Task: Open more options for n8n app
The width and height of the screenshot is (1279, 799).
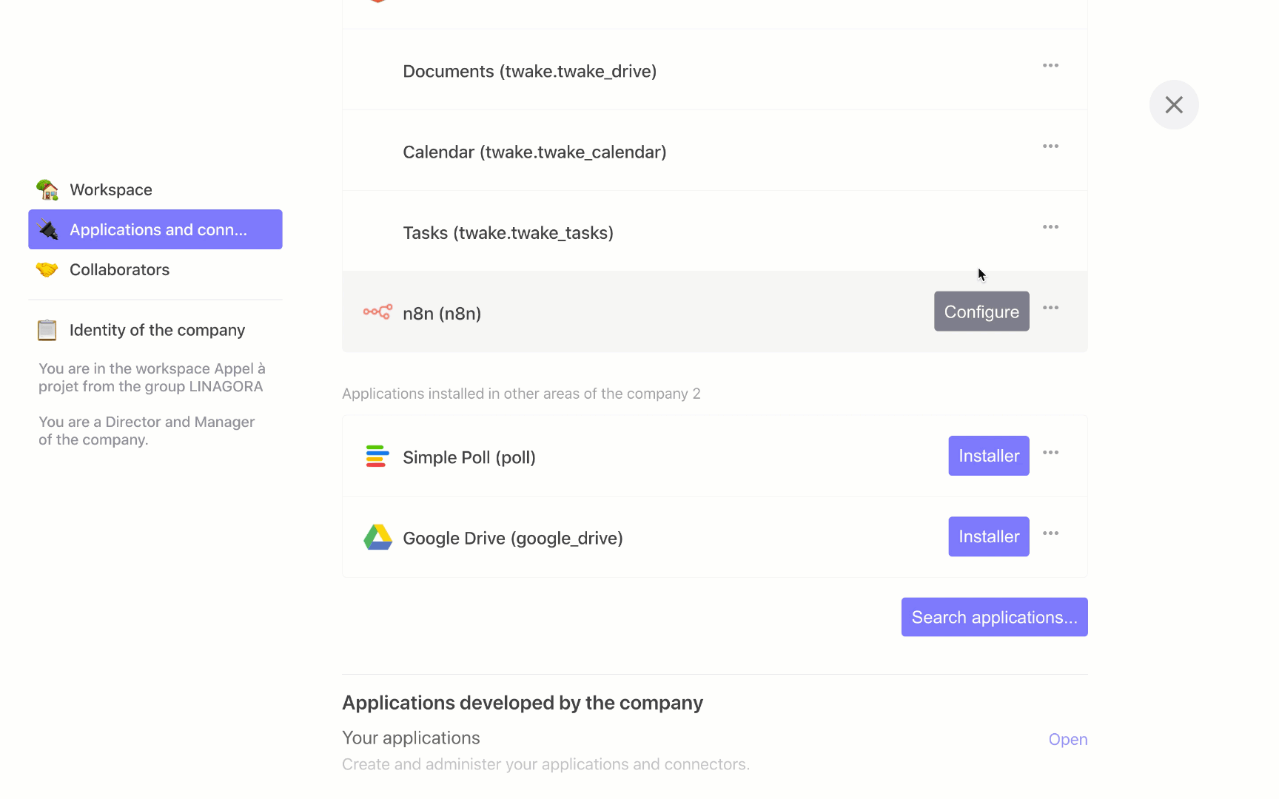Action: (1051, 308)
